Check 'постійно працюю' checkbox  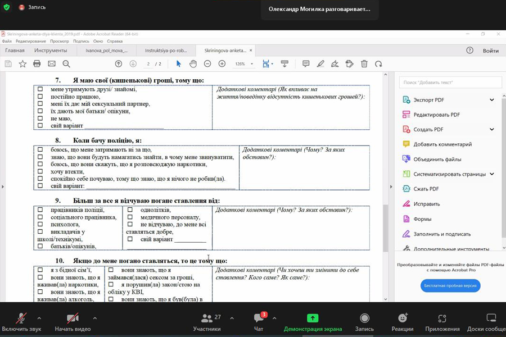click(40, 97)
